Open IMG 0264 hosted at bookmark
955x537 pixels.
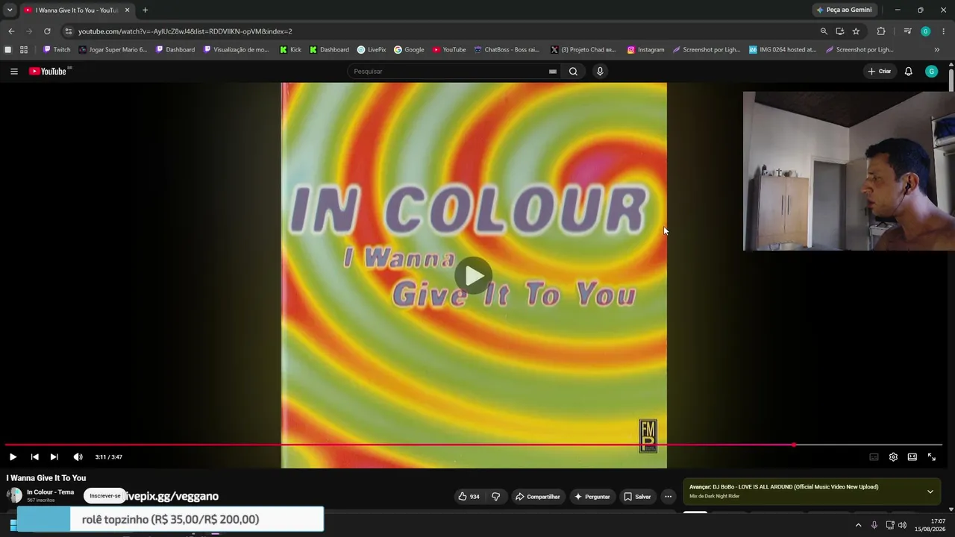coord(783,50)
